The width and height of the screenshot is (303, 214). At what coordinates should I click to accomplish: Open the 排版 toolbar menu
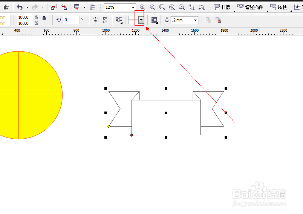click(222, 7)
